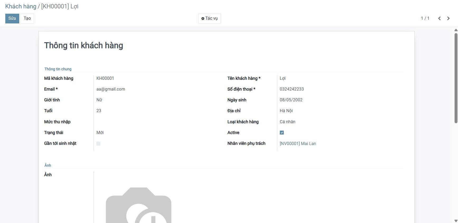Click the birth date 08/05/2002

pyautogui.click(x=291, y=100)
